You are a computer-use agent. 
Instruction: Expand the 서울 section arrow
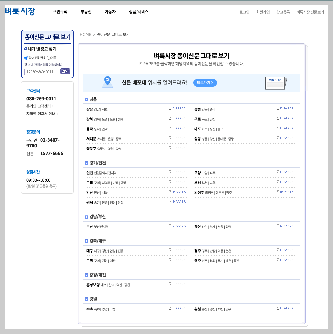click(x=86, y=99)
